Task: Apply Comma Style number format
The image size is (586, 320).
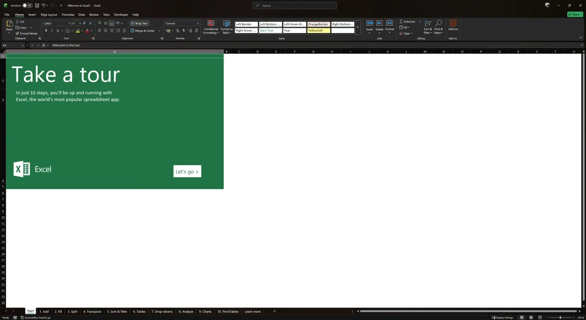Action: click(183, 31)
